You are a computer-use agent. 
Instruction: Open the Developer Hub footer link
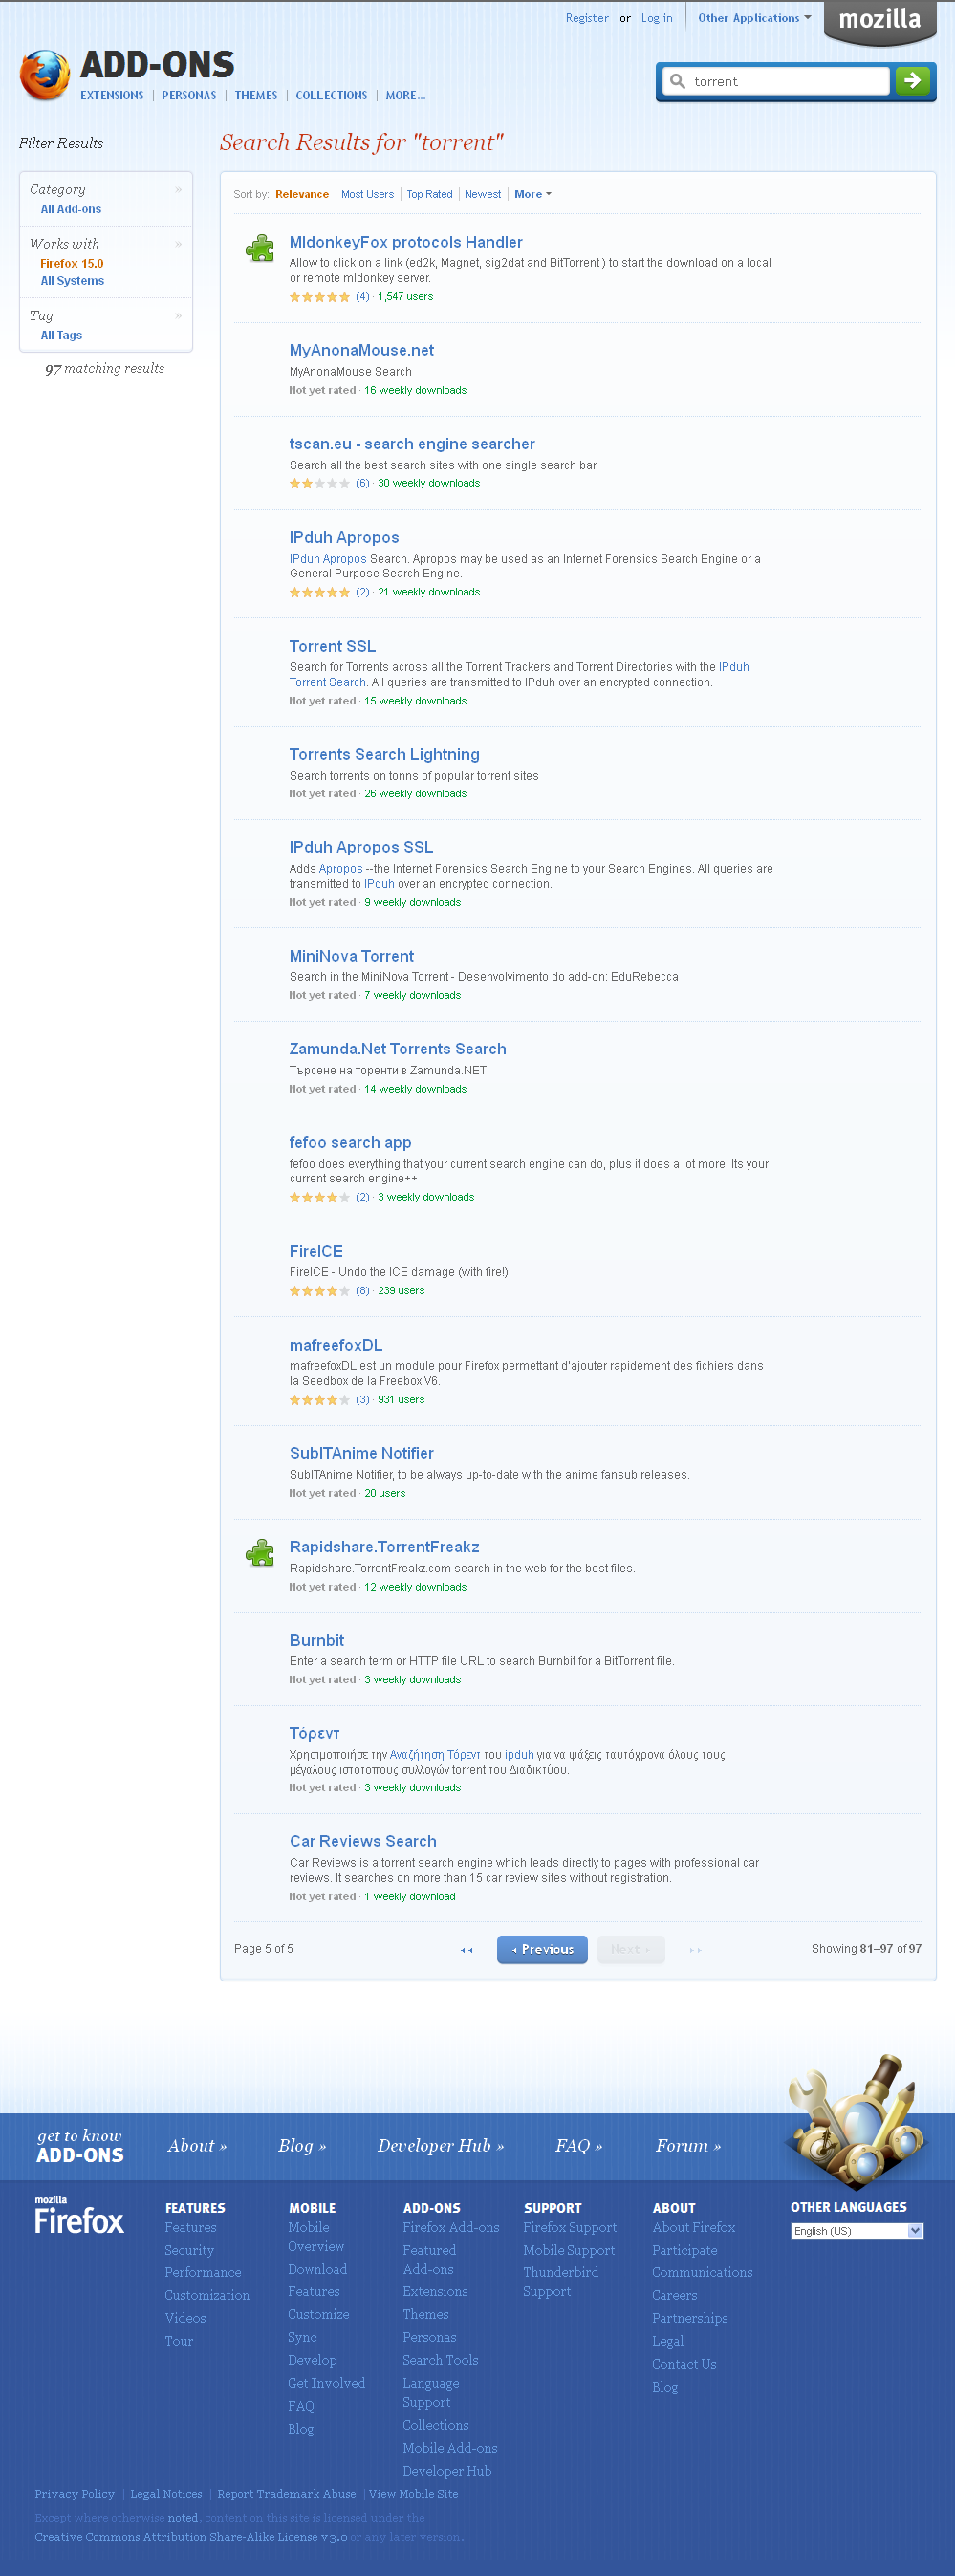pyautogui.click(x=440, y=2146)
